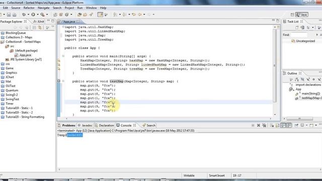Open the Edit menu

[6, 8]
